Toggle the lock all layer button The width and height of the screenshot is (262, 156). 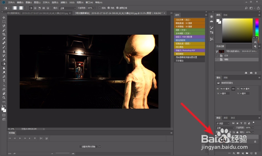click(237, 132)
